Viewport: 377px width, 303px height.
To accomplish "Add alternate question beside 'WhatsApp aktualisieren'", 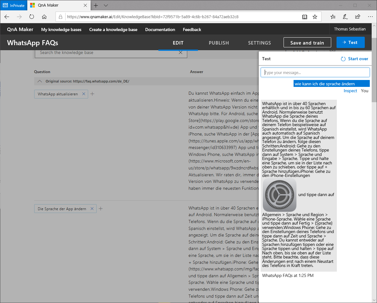I will click(x=92, y=94).
